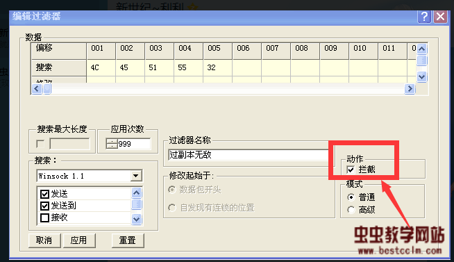This screenshot has height=262, width=454.
Task: Click empty search cell under offset 009
Action: pos(335,68)
